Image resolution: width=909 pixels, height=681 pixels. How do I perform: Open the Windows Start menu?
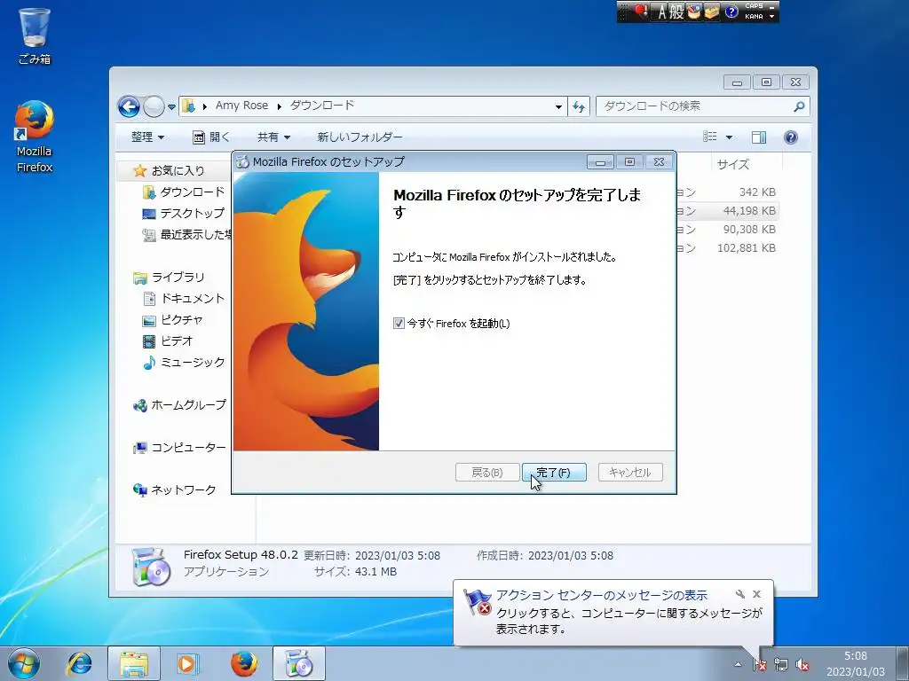pos(23,663)
